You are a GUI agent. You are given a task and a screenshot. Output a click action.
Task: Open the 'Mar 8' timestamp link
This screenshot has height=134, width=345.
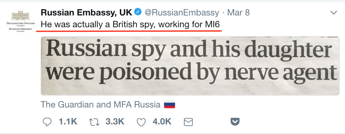238,13
